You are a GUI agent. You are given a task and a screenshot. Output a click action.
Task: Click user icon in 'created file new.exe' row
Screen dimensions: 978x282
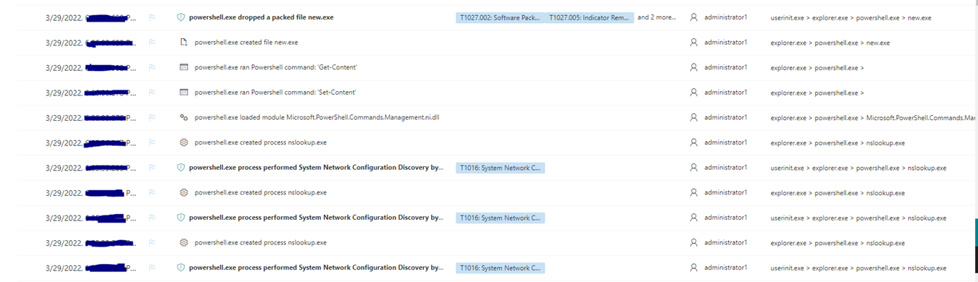pyautogui.click(x=693, y=42)
